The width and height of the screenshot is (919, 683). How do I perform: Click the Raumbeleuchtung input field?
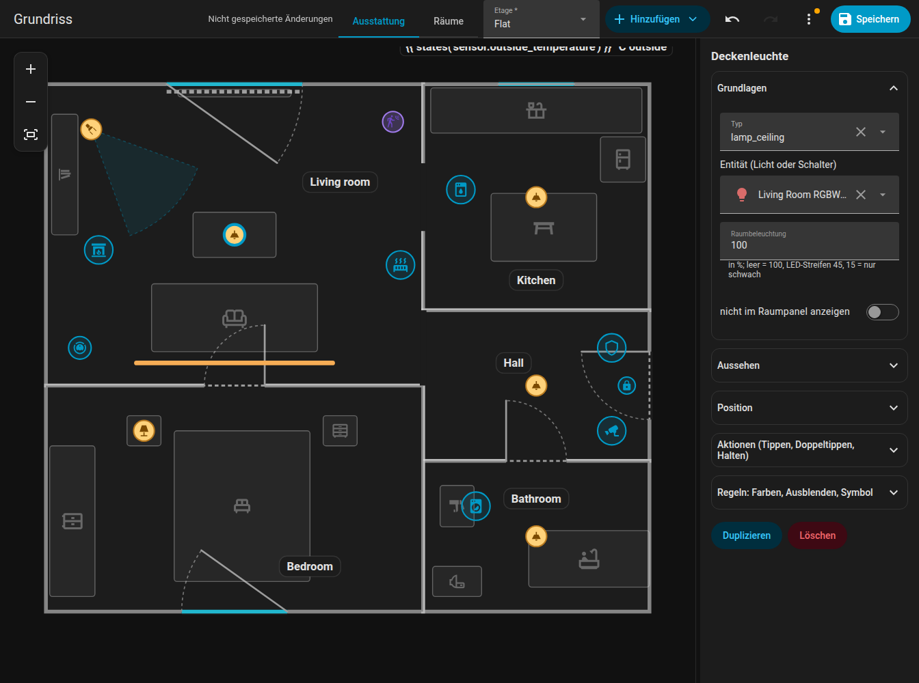pos(810,241)
